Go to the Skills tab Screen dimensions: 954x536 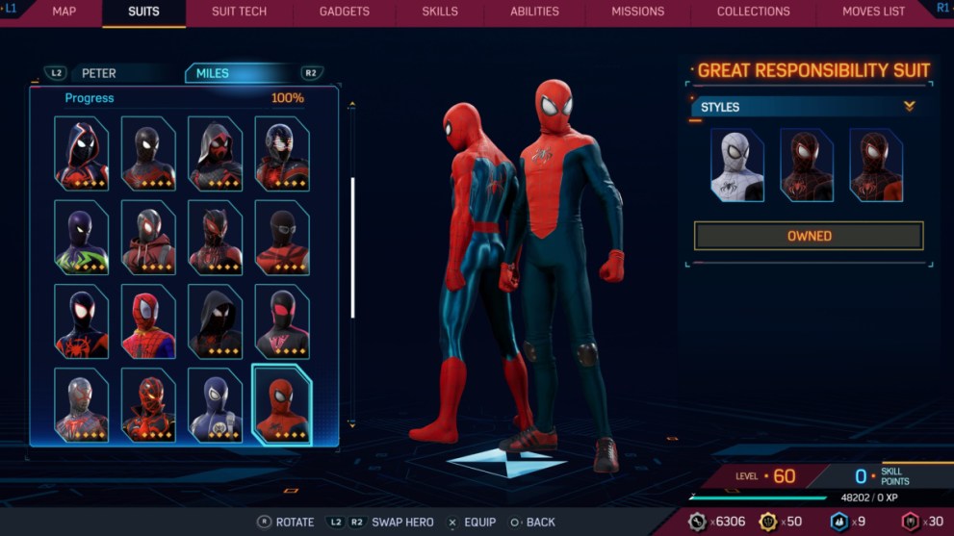point(440,12)
